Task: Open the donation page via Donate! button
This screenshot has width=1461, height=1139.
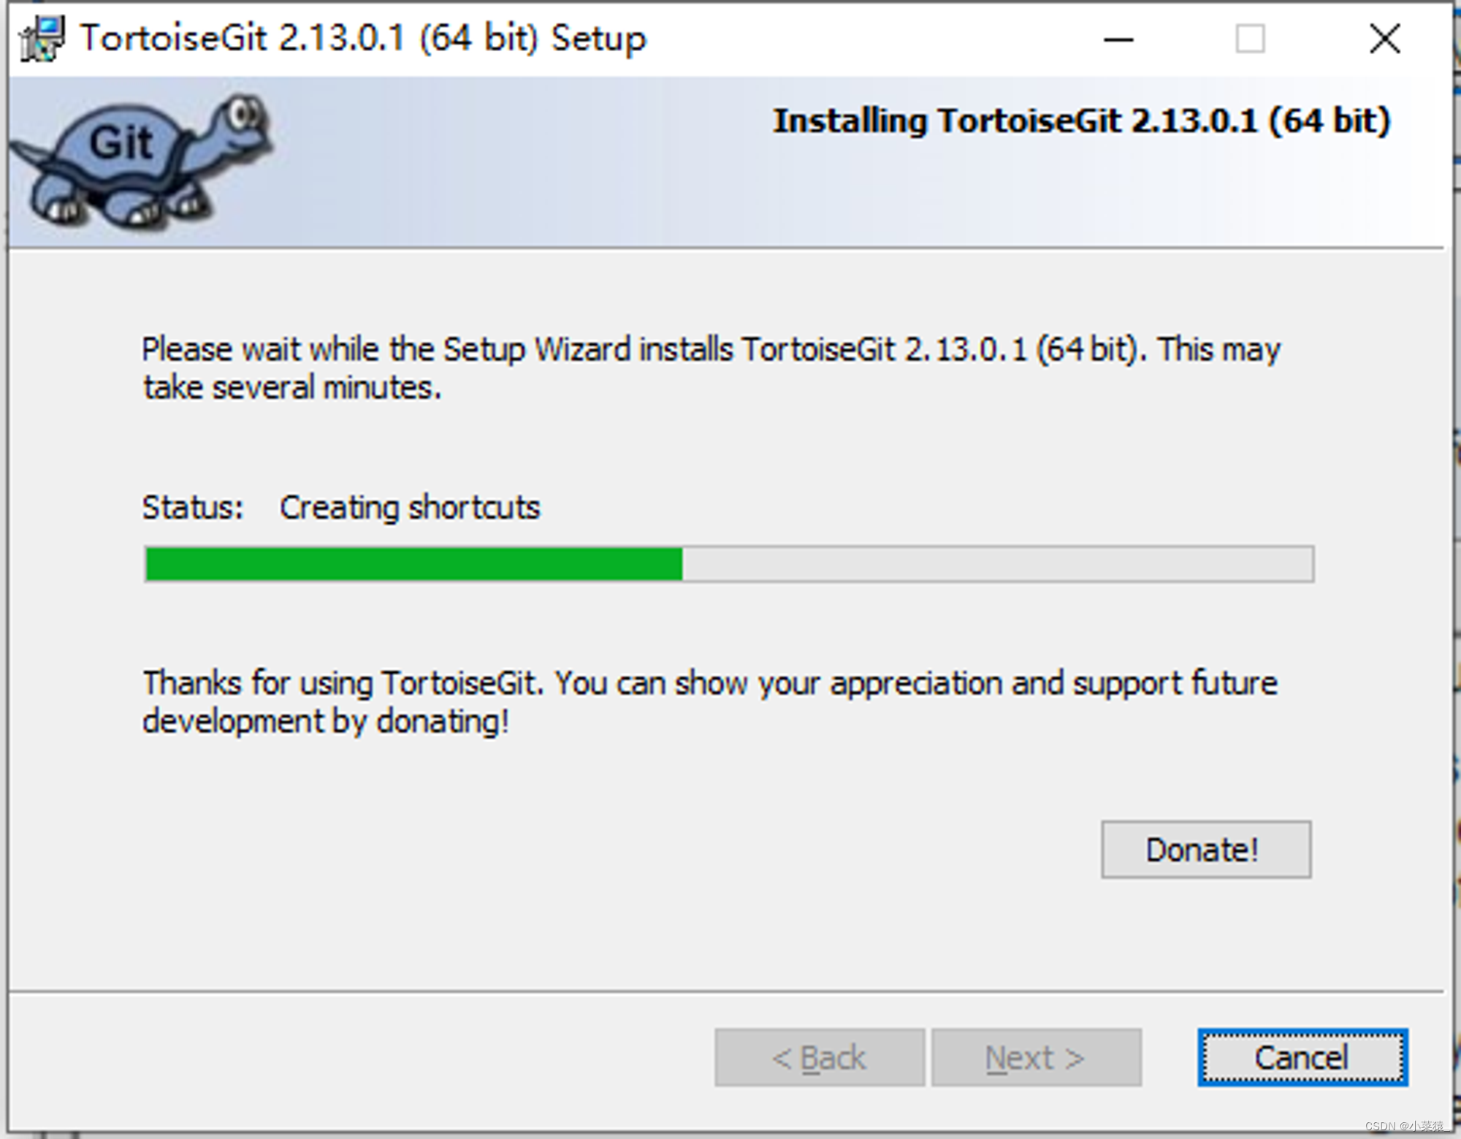Action: pyautogui.click(x=1206, y=850)
